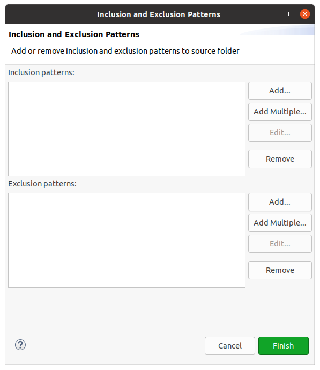Viewport: 320px width, 370px height.
Task: Click the bold Inclusion and Exclusion Patterns heading
Action: tap(74, 34)
